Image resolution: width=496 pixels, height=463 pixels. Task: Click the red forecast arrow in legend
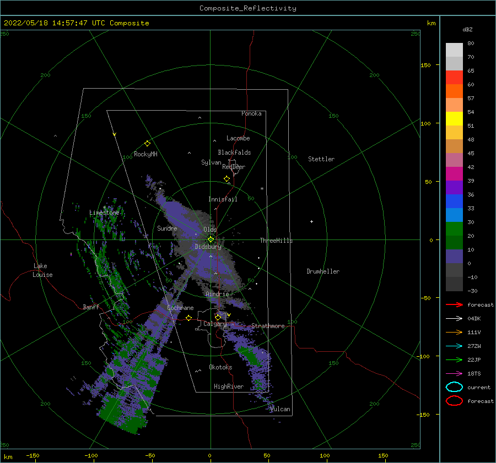coord(454,304)
